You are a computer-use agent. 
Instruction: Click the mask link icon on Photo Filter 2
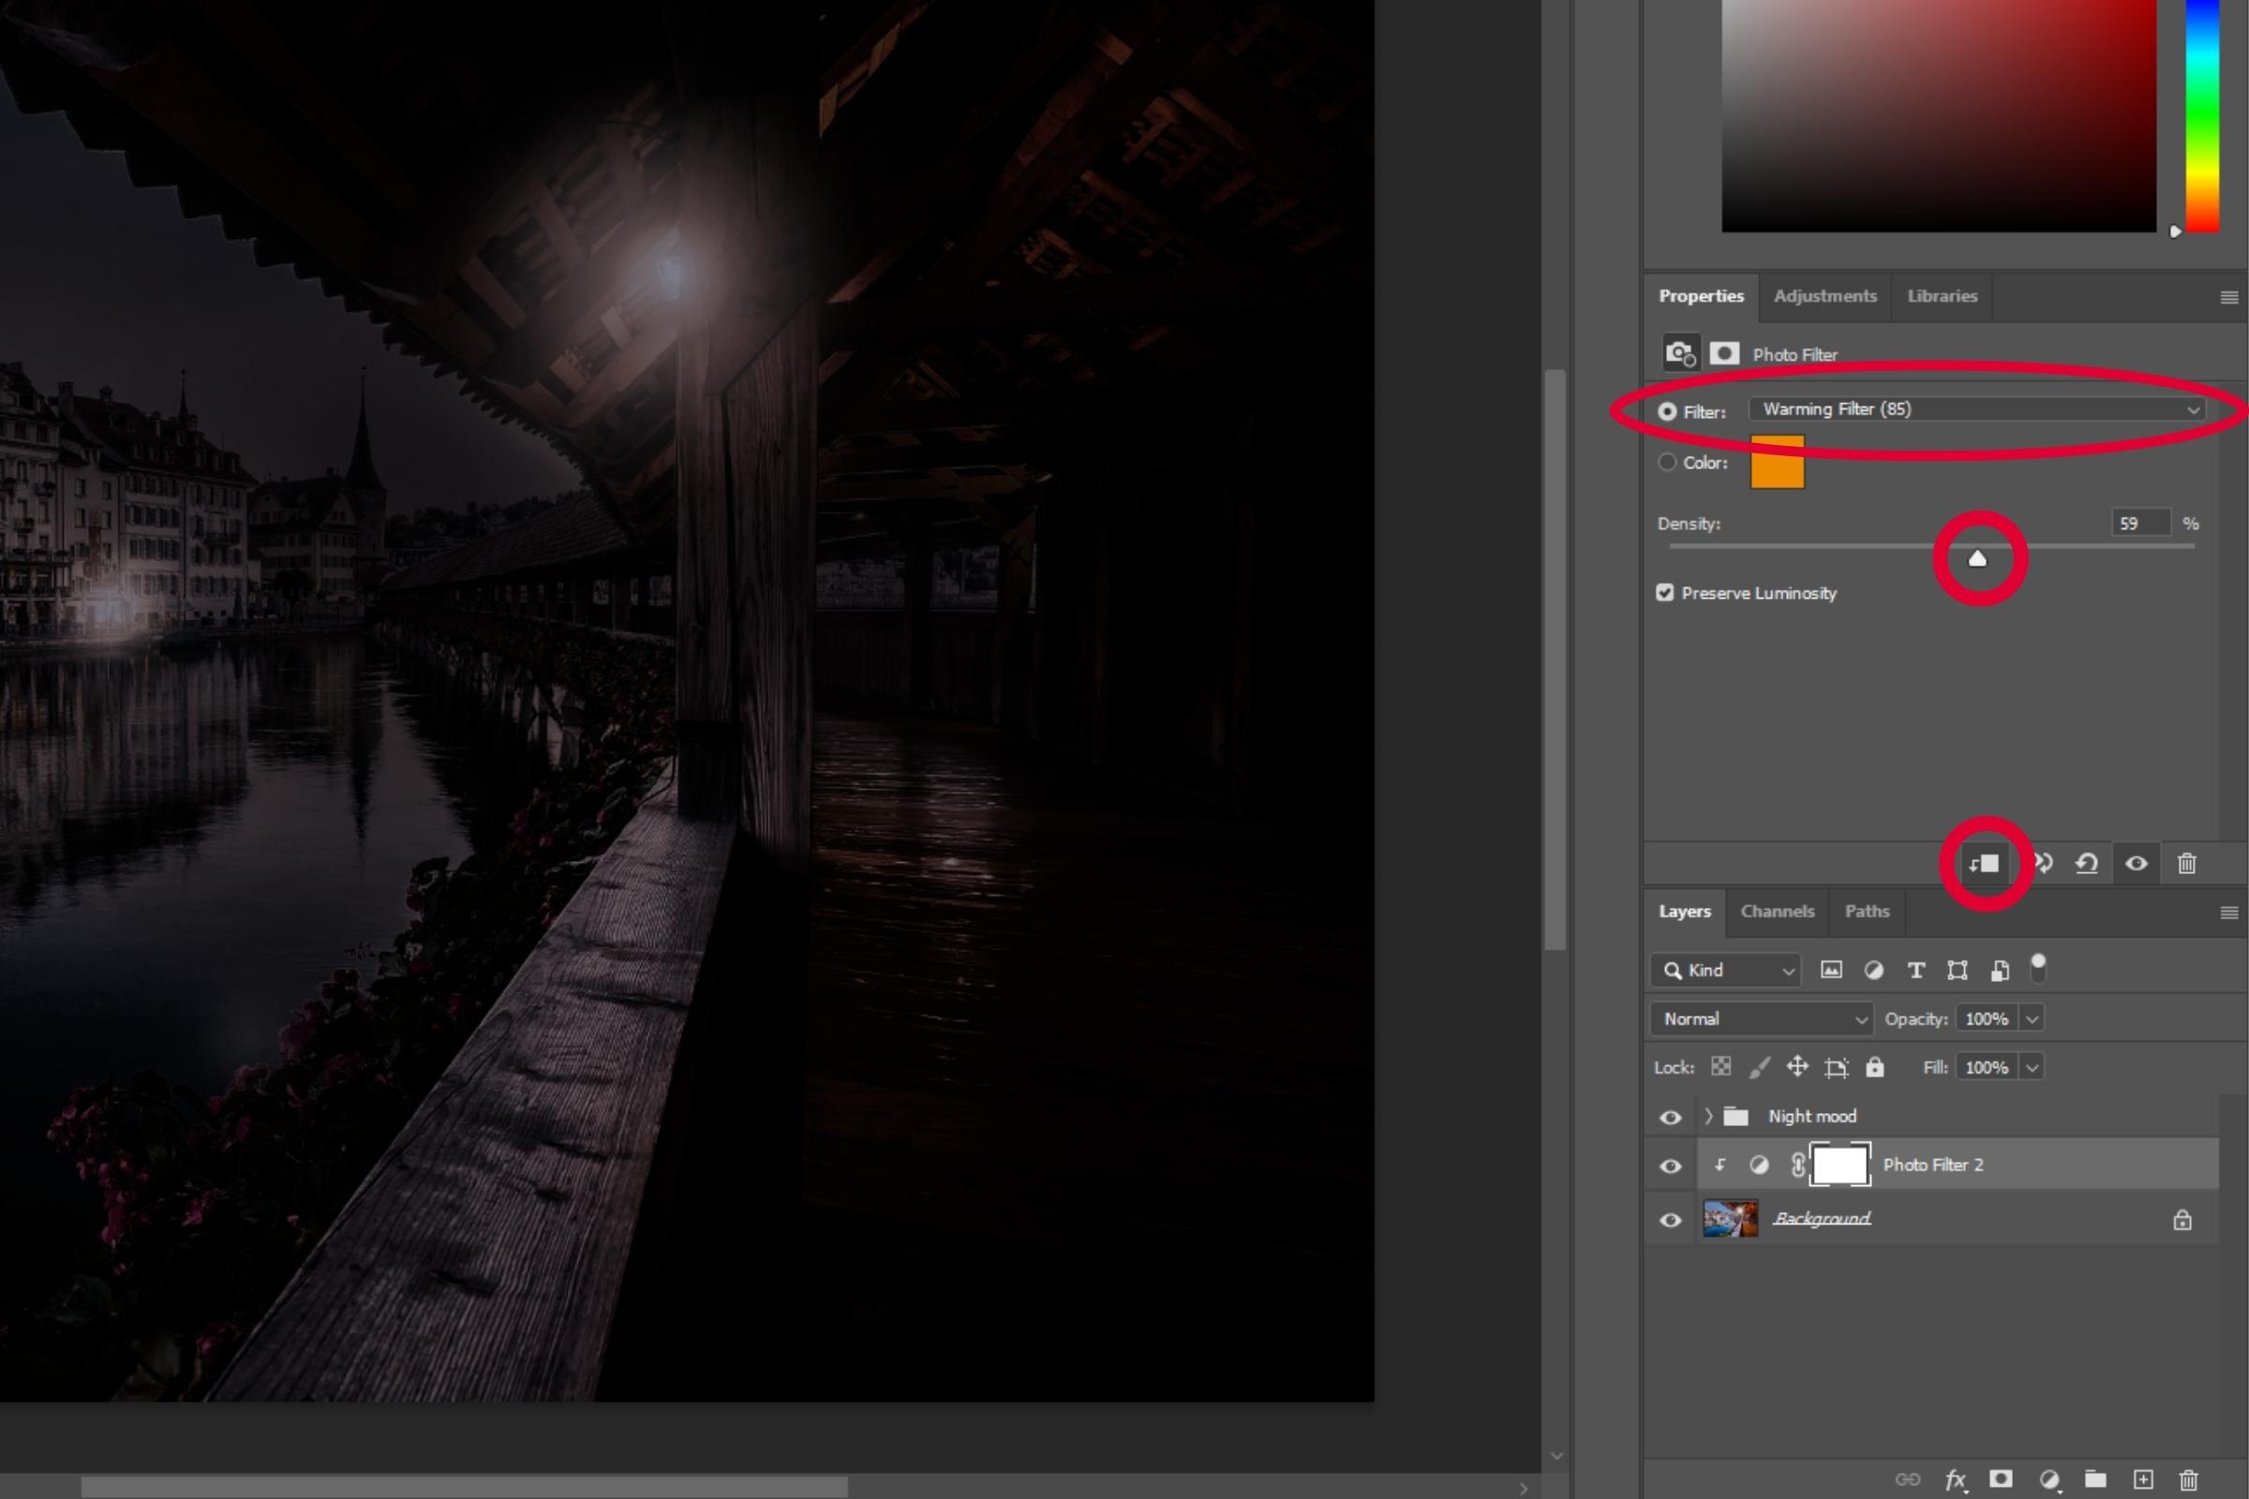(1797, 1165)
